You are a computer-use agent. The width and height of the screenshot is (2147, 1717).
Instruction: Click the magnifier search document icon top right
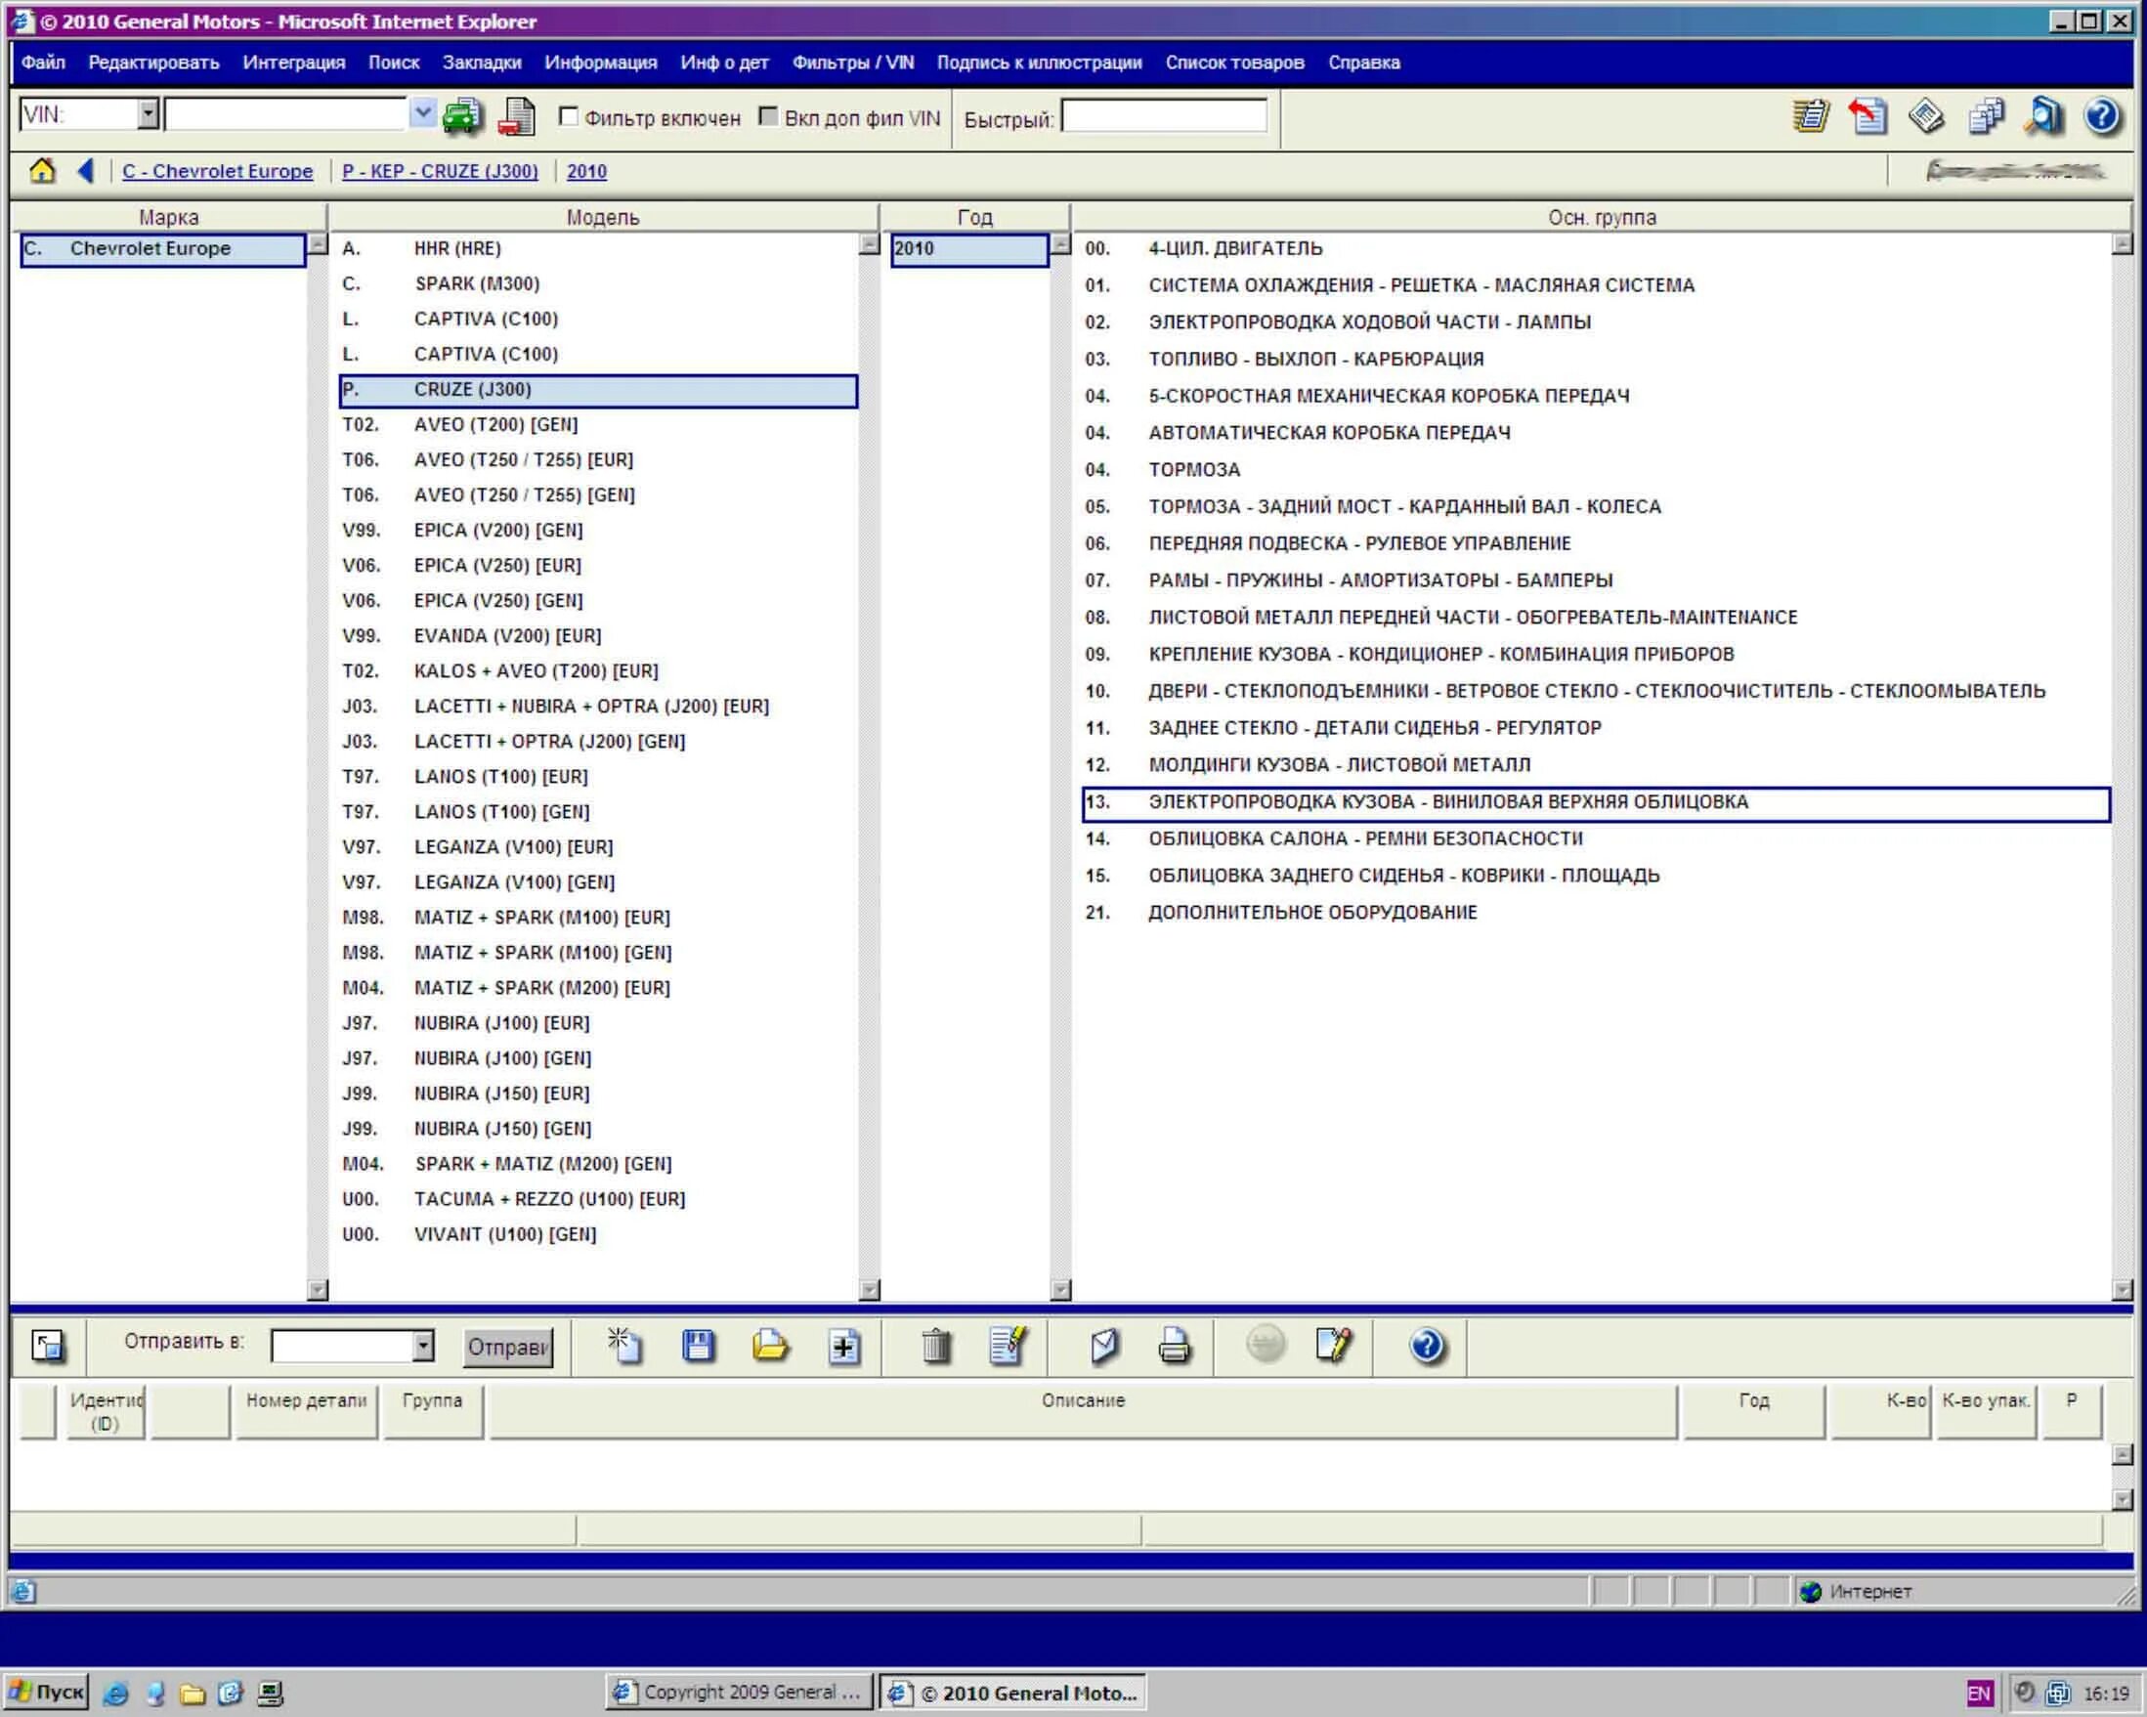tap(2043, 116)
